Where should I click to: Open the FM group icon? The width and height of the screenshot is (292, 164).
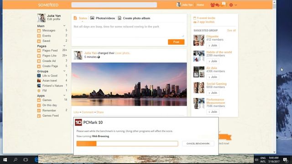39,91
